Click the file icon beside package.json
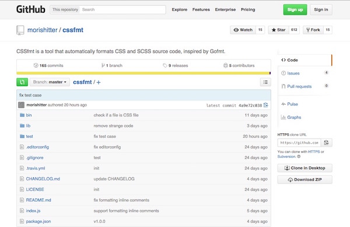The width and height of the screenshot is (350, 227). [22, 221]
